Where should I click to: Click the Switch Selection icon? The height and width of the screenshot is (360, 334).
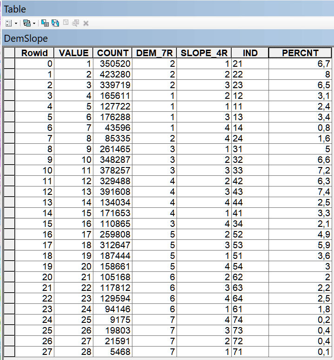tap(55, 23)
